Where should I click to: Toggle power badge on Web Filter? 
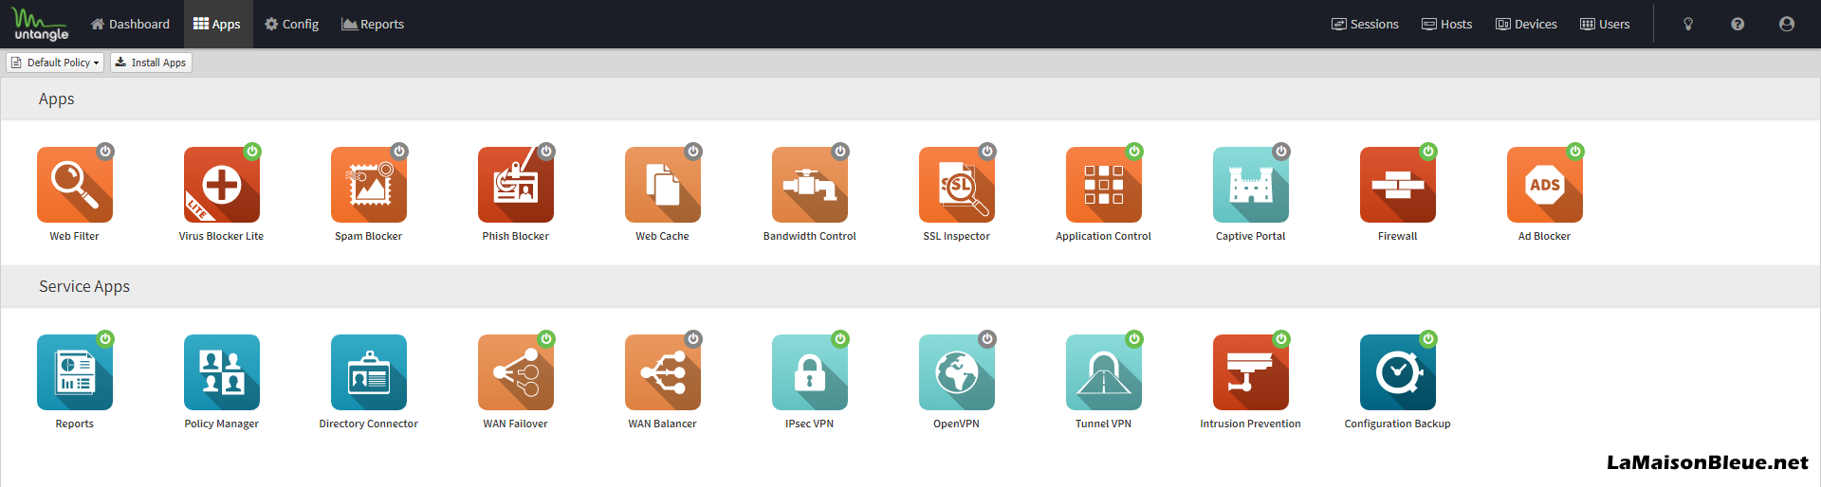(105, 151)
